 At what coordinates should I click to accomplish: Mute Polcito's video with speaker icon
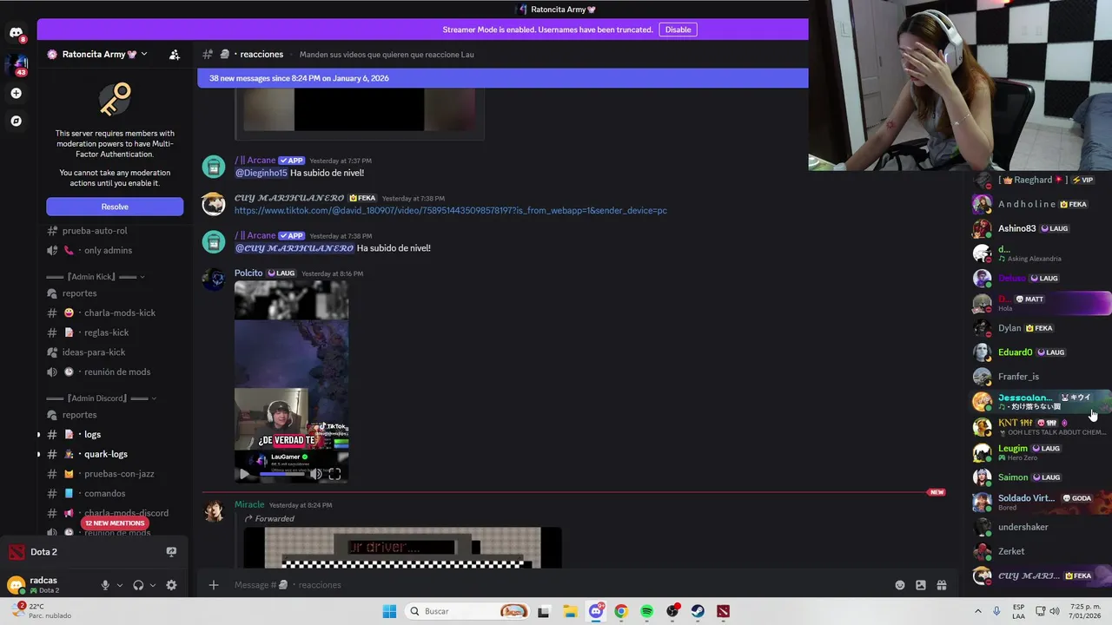316,474
